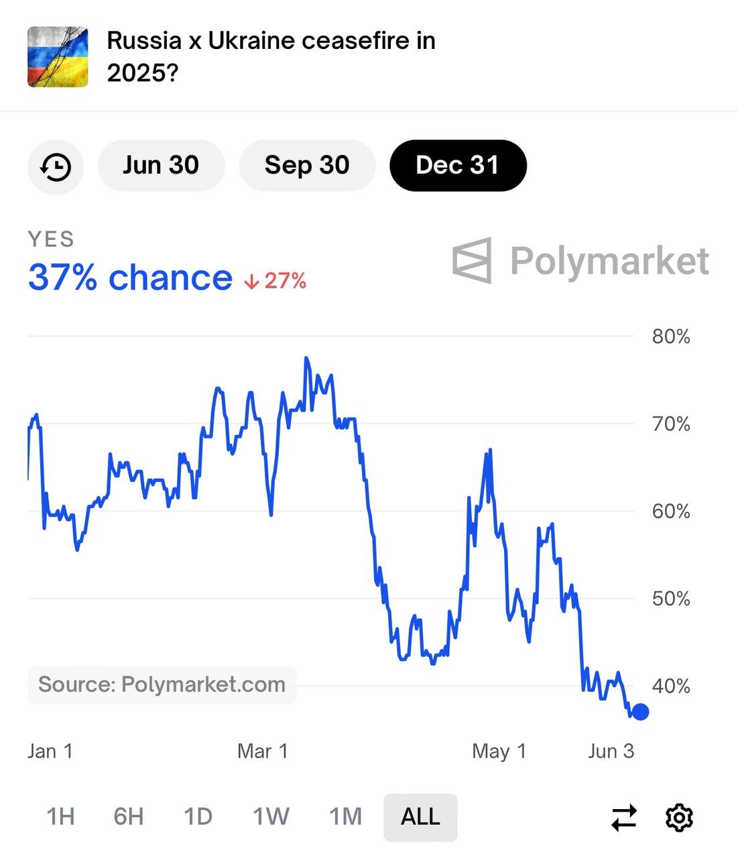Open the chart settings gear

click(x=678, y=818)
